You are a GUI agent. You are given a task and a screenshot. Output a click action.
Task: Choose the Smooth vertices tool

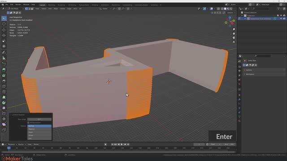pyautogui.click(x=4, y=108)
